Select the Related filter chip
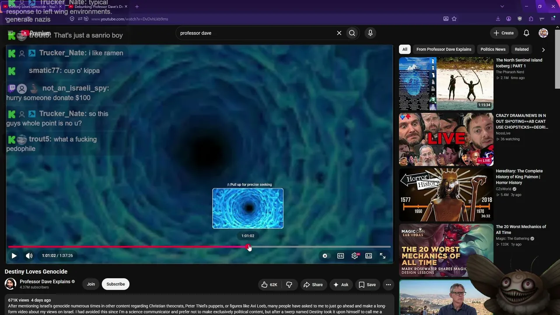The width and height of the screenshot is (560, 315). click(521, 49)
